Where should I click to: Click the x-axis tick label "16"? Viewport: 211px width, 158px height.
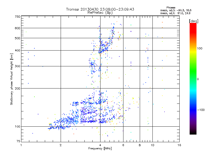point(179,145)
